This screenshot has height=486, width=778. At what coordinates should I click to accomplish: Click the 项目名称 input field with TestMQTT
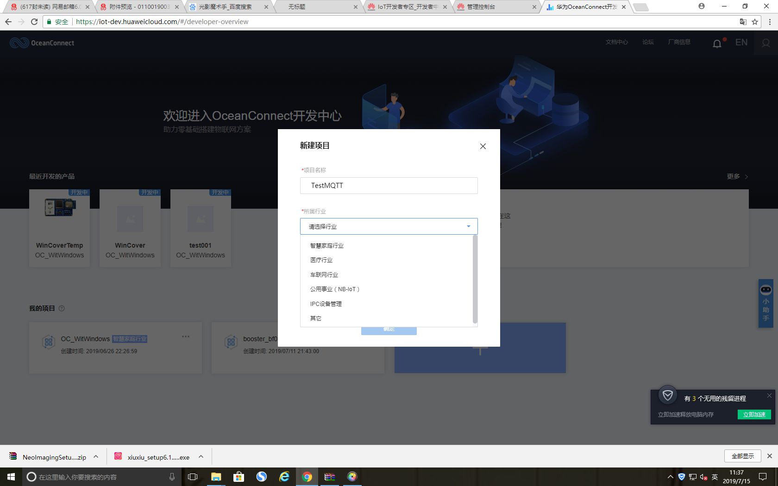pos(389,186)
